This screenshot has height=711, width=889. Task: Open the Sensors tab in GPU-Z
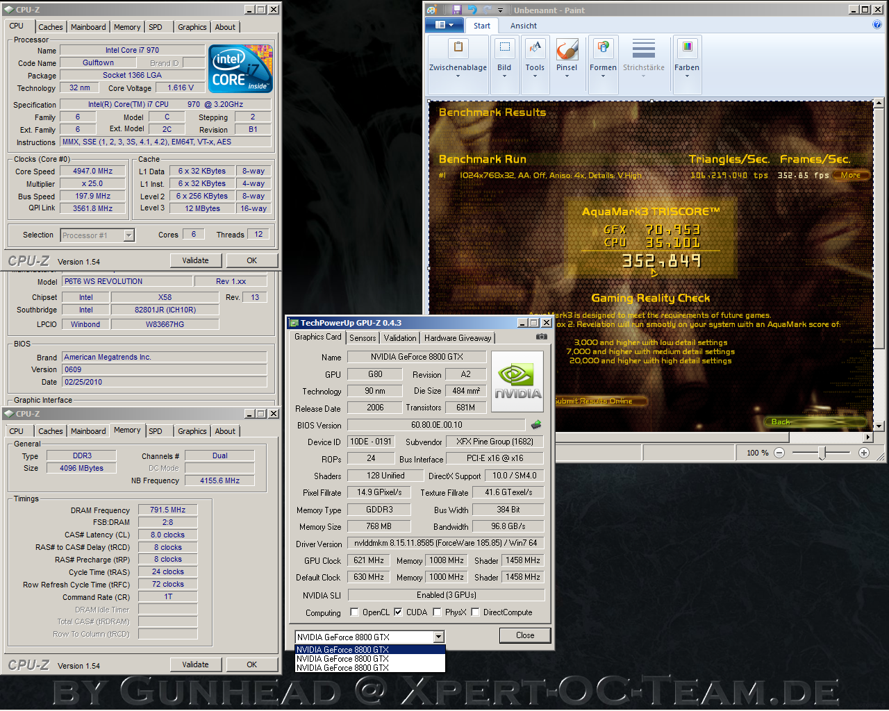coord(363,338)
